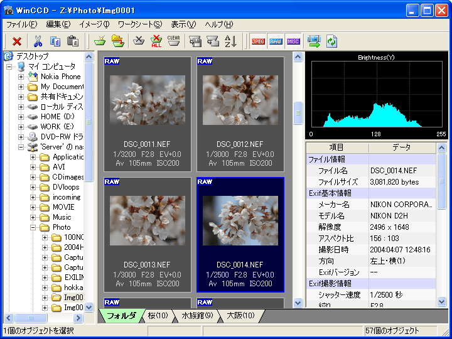Open the ファイル(F) menu

click(x=22, y=24)
